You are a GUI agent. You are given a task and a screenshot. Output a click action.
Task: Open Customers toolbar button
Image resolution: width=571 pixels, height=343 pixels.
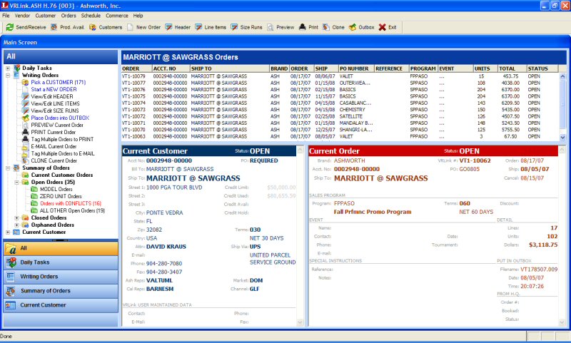(x=106, y=27)
